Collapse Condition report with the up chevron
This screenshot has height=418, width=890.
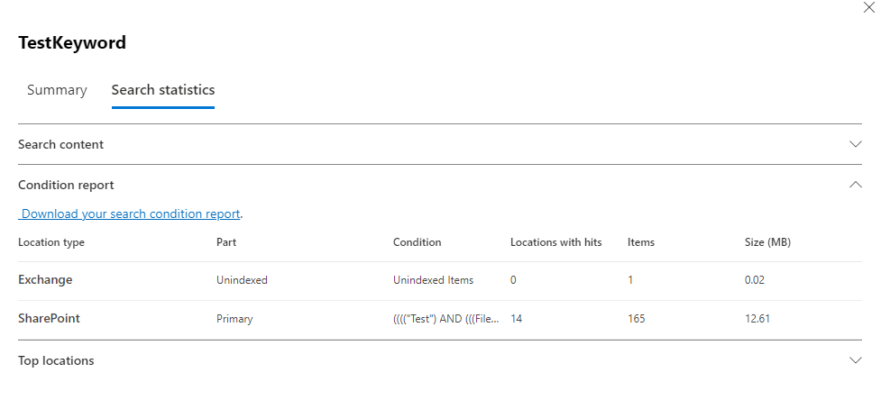[856, 185]
